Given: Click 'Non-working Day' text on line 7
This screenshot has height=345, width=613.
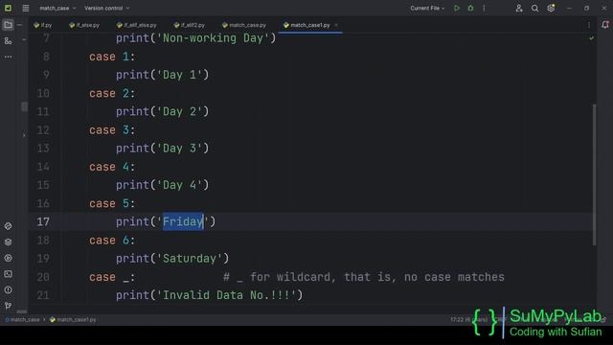Looking at the screenshot, I should point(213,38).
